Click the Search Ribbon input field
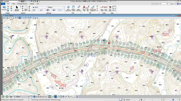 160,4
